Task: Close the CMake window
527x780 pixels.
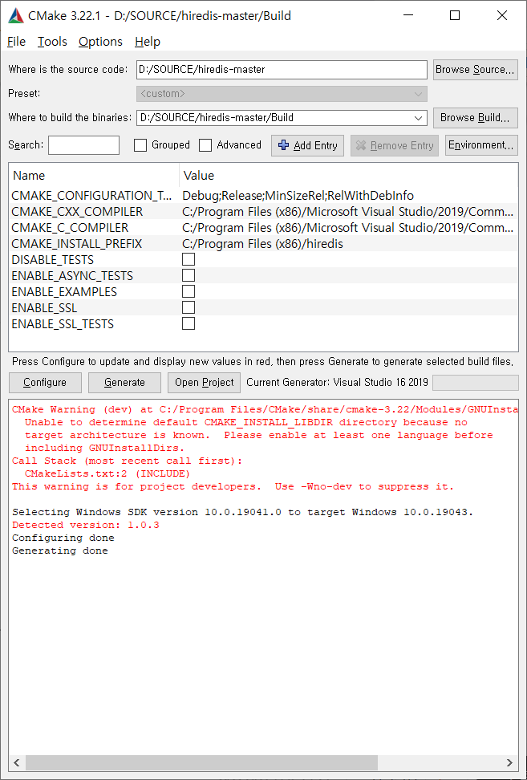Action: point(502,16)
